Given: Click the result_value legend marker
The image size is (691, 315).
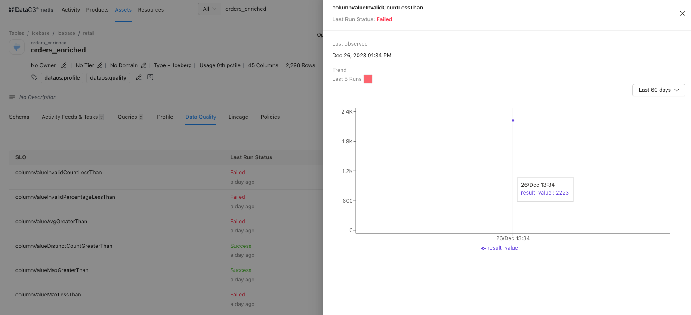Looking at the screenshot, I should point(483,248).
